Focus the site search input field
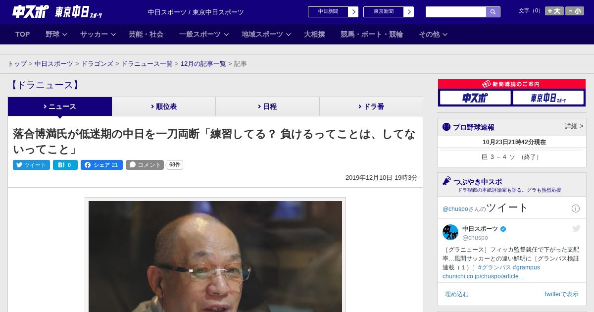 pos(456,12)
